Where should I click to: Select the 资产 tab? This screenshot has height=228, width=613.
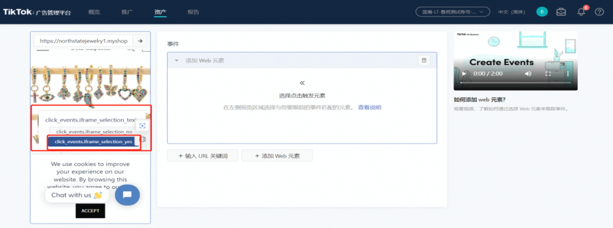click(160, 12)
